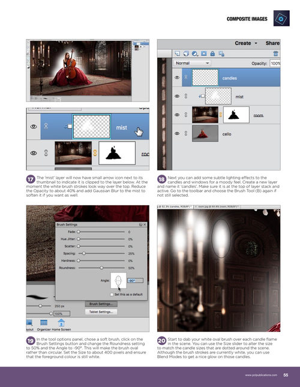The width and height of the screenshot is (300, 387).
Task: Adjust the brush opacity slider at 100%
Action: 51,313
